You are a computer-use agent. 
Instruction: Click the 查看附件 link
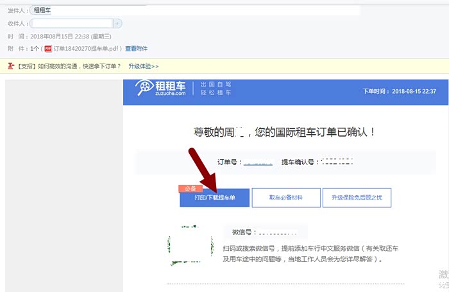click(x=136, y=48)
